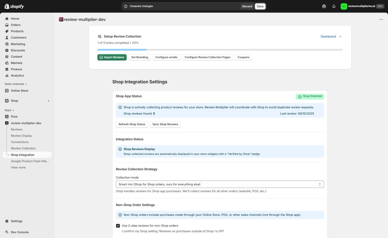Click the Marketing target icon
This screenshot has height=238, width=388.
pos(7,44)
